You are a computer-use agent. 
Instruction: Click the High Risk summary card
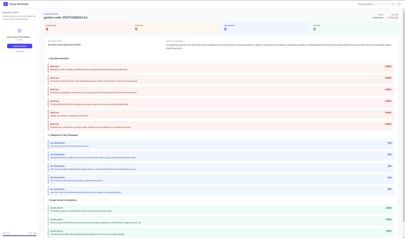tap(176, 28)
